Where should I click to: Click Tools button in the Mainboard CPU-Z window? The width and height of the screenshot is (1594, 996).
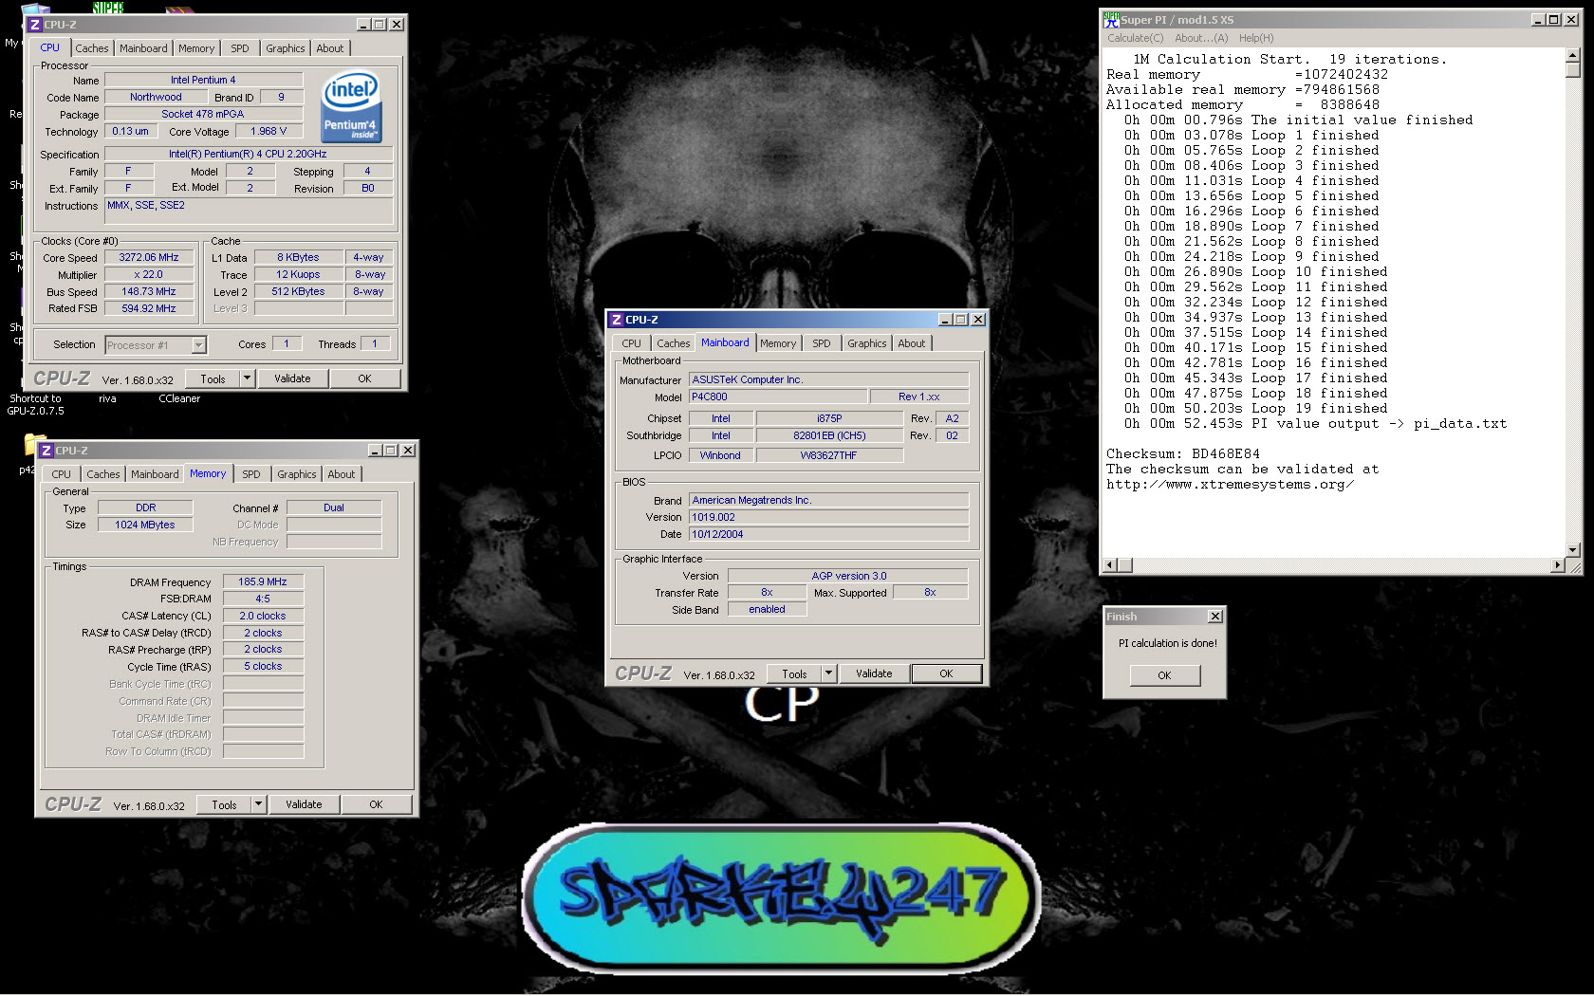(794, 673)
